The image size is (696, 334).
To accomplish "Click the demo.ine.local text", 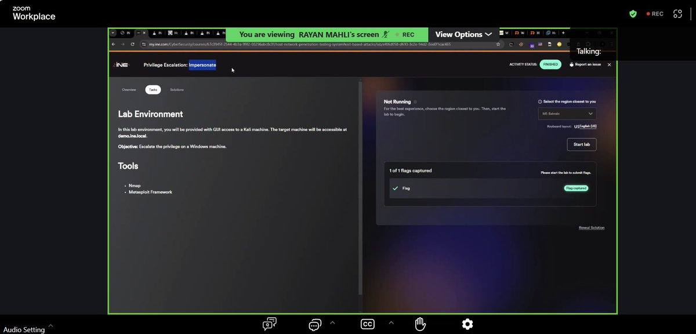I will click(132, 135).
